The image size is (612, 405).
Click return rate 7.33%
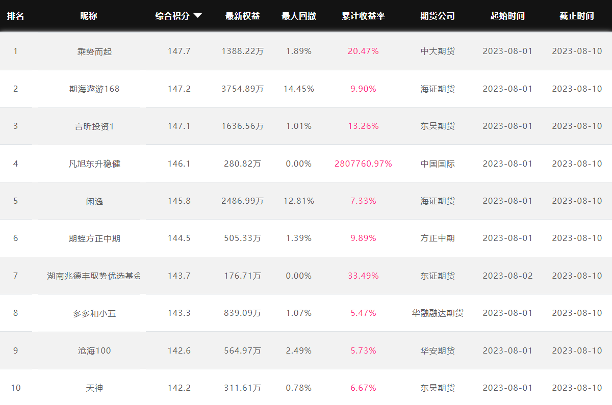363,201
